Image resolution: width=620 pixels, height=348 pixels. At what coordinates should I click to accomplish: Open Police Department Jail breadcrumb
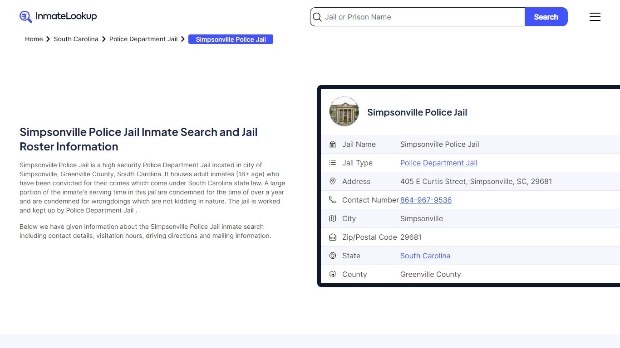click(143, 39)
